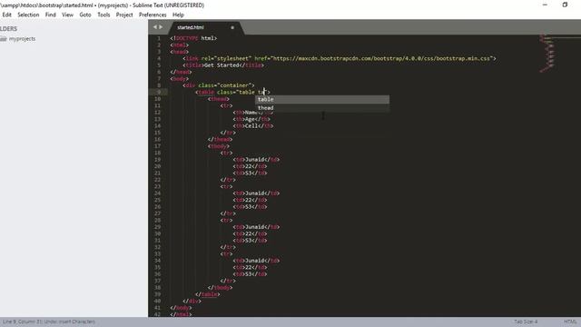Click the closing table tag on line 39
The width and height of the screenshot is (581, 327).
tap(208, 294)
